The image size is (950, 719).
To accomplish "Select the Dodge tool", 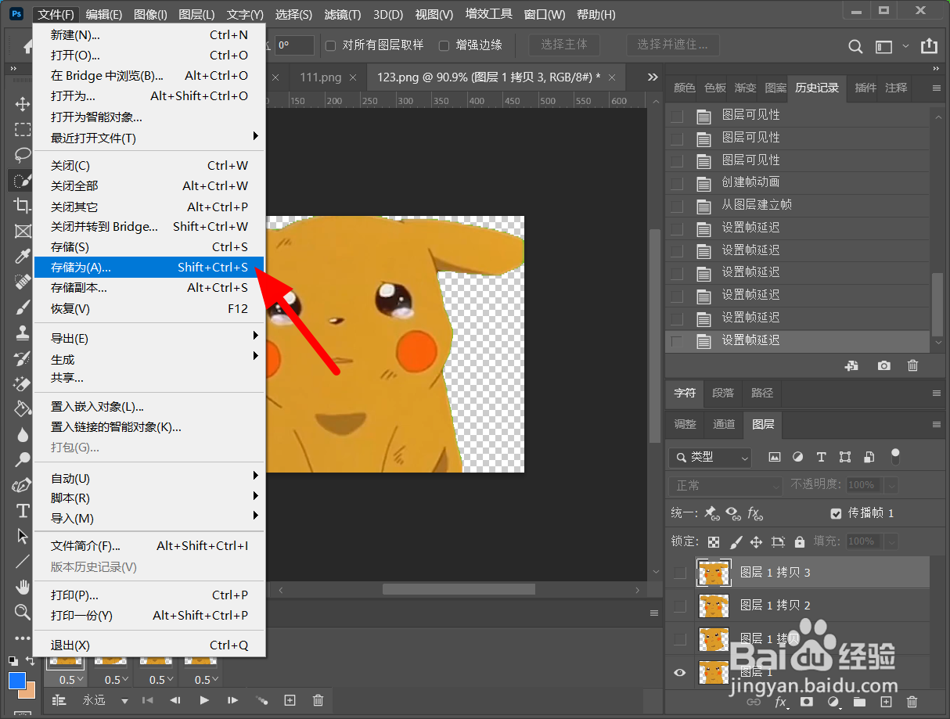I will (22, 460).
